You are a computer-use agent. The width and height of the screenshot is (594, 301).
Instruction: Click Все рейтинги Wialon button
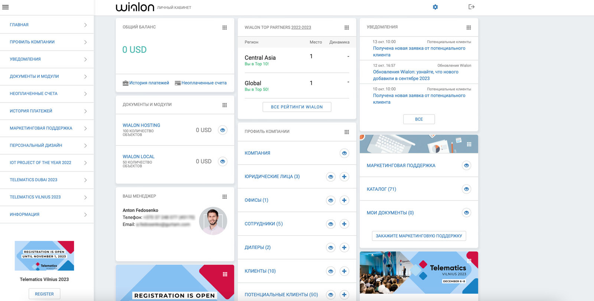click(297, 107)
